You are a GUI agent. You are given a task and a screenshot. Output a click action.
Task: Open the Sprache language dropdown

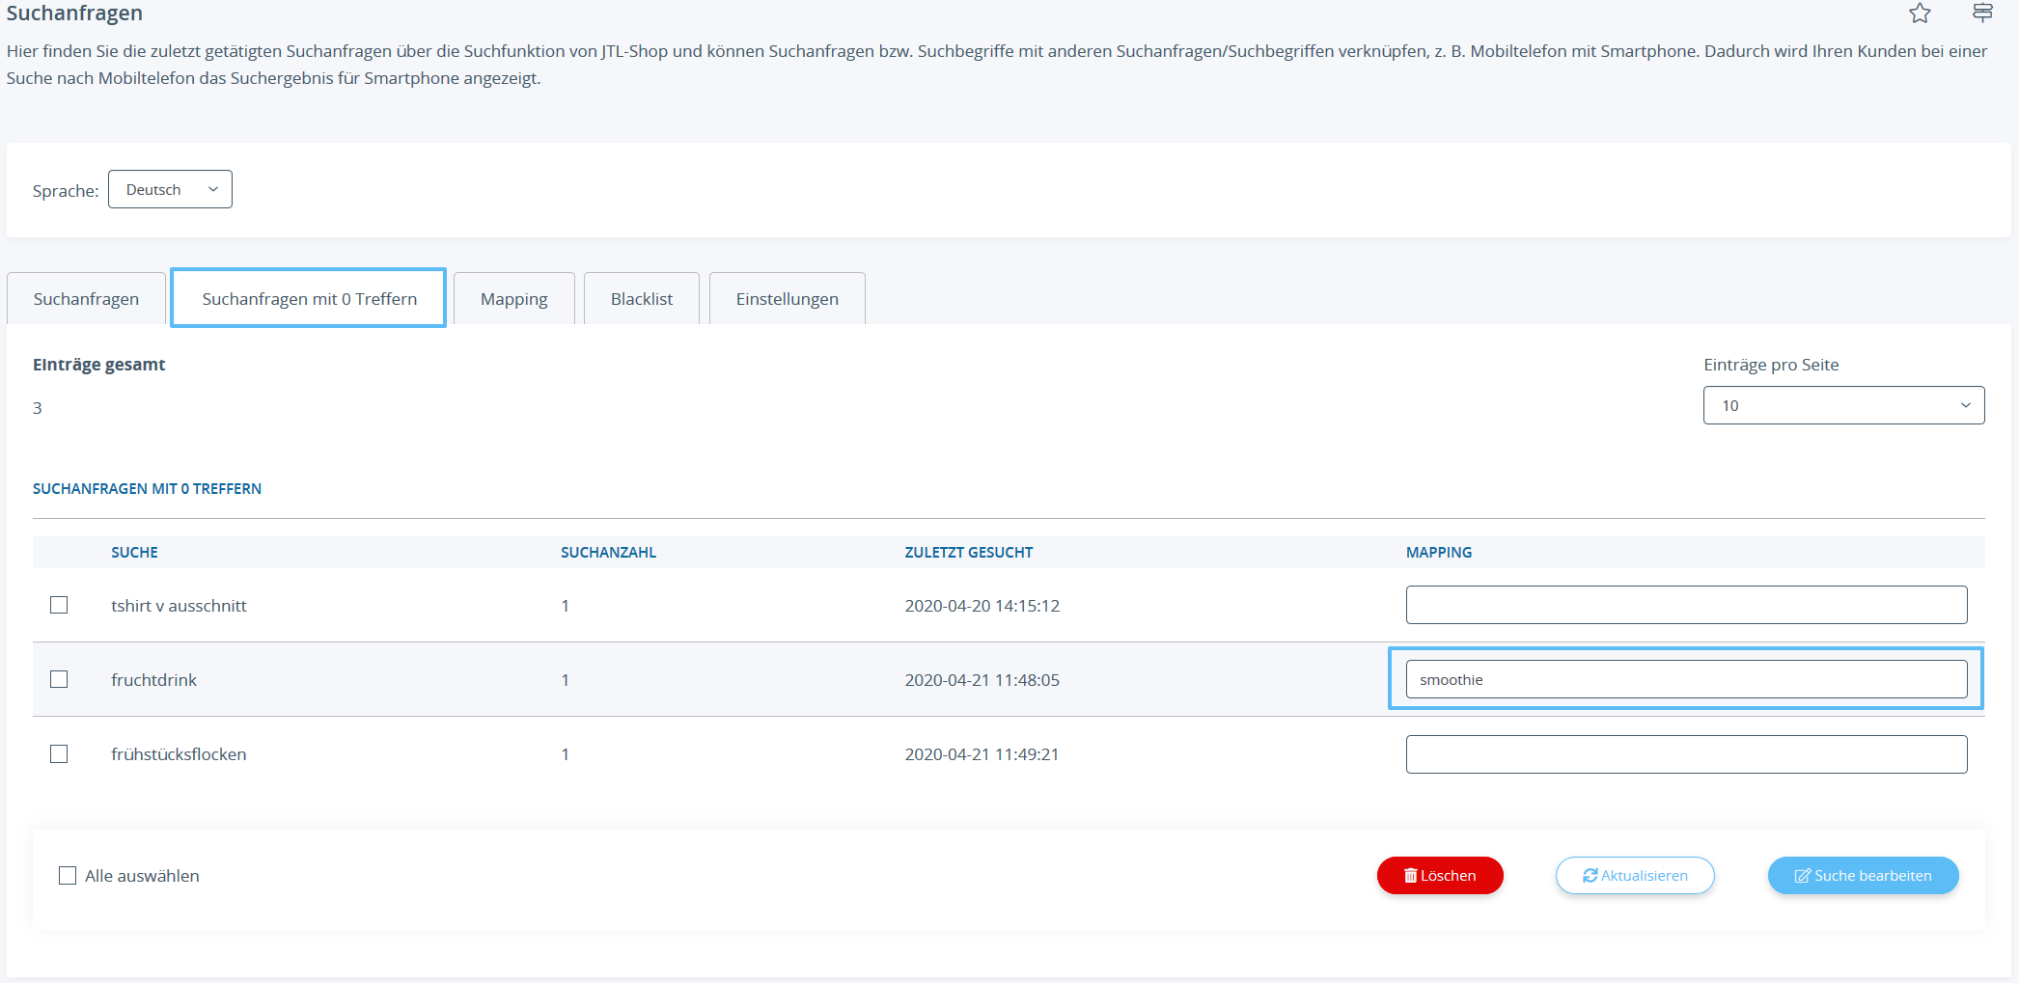170,189
